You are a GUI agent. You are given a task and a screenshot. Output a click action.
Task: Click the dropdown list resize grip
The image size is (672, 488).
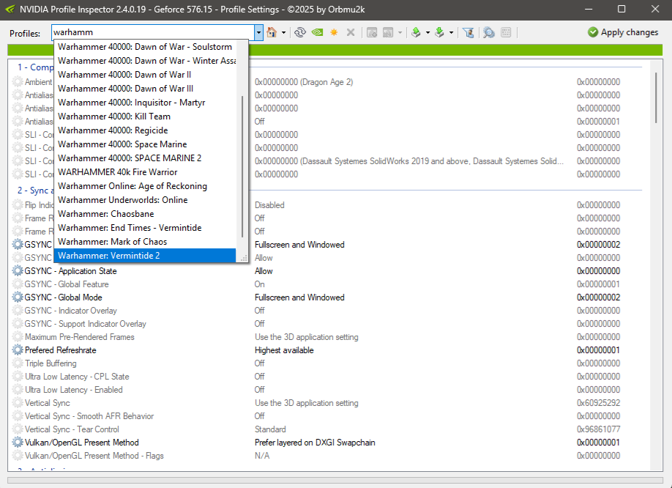[x=244, y=259]
